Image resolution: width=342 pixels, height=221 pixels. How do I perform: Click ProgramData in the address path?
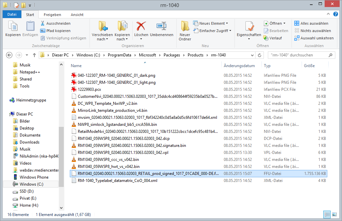tap(119, 55)
